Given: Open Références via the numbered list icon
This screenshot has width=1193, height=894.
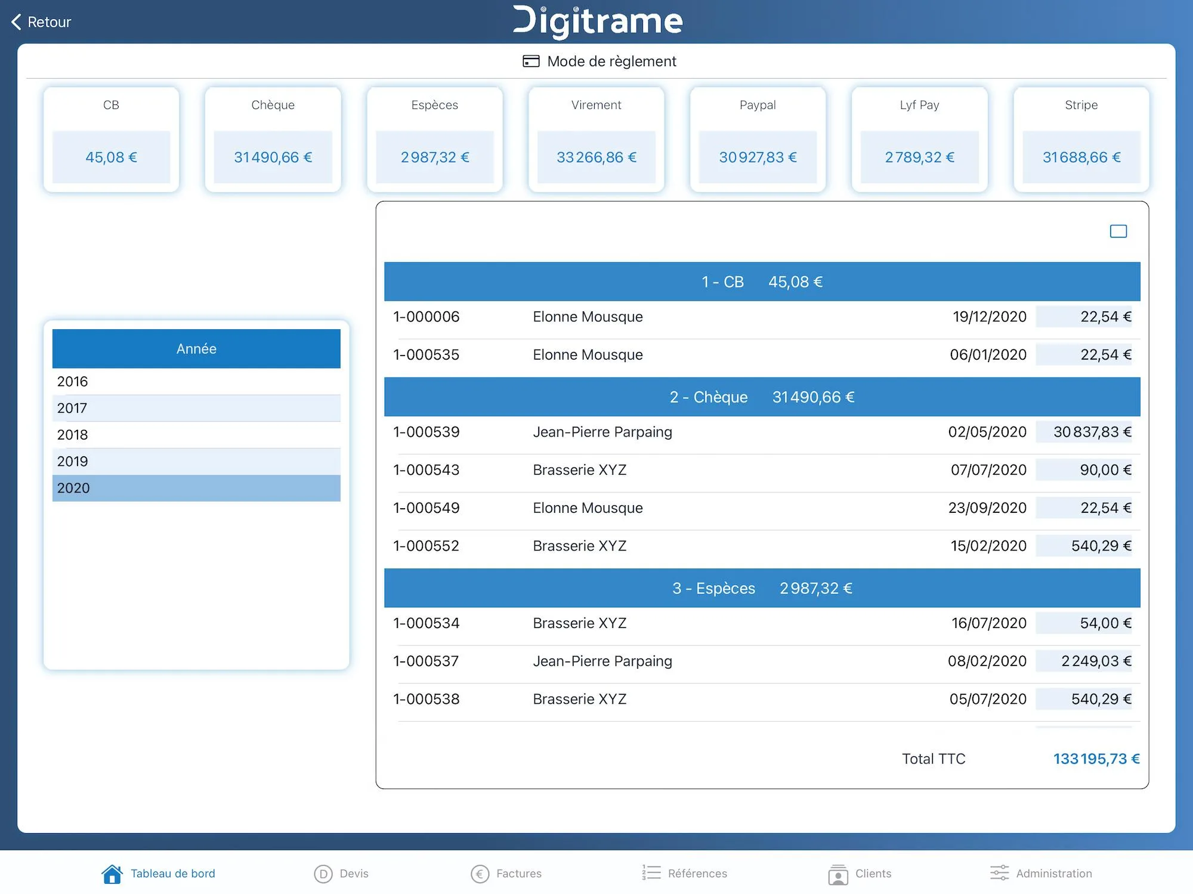Looking at the screenshot, I should (x=651, y=873).
